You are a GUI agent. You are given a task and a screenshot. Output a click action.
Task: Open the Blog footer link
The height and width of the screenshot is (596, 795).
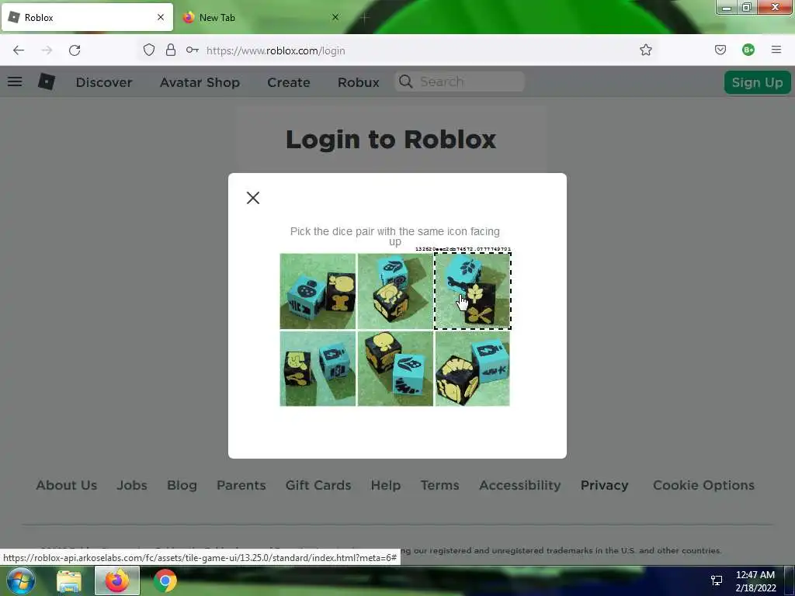point(182,485)
